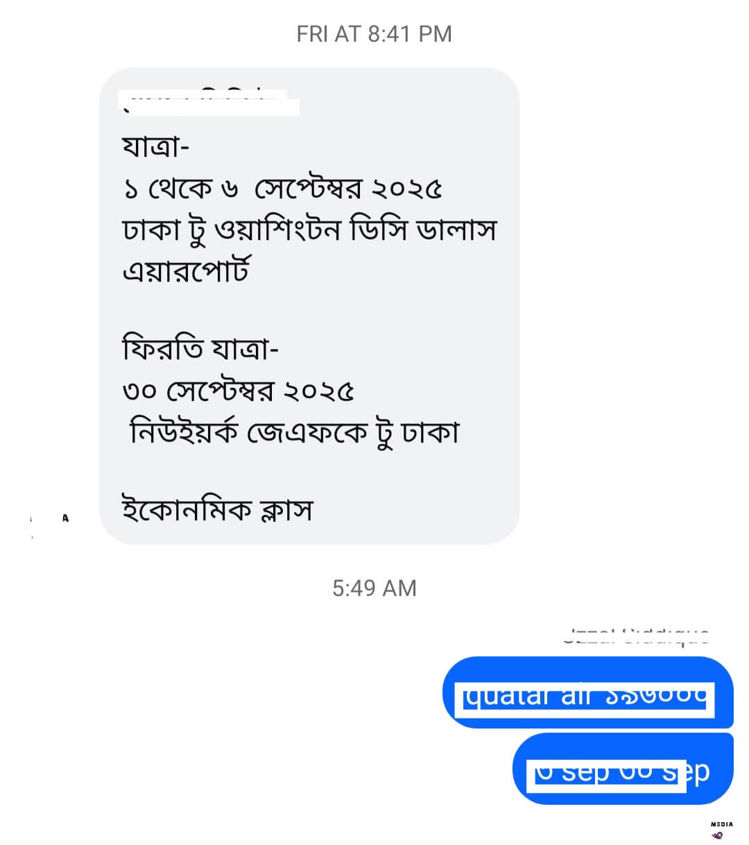Select the 'ইকোনমিক ক্লাস' line
Screen dimensions: 749x845
pos(217,510)
